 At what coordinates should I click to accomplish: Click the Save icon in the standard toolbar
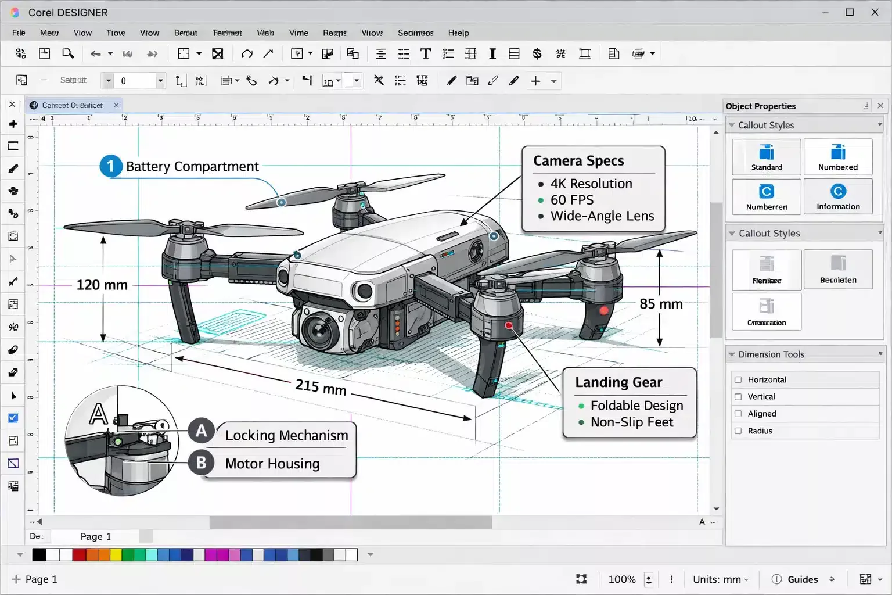tap(44, 53)
